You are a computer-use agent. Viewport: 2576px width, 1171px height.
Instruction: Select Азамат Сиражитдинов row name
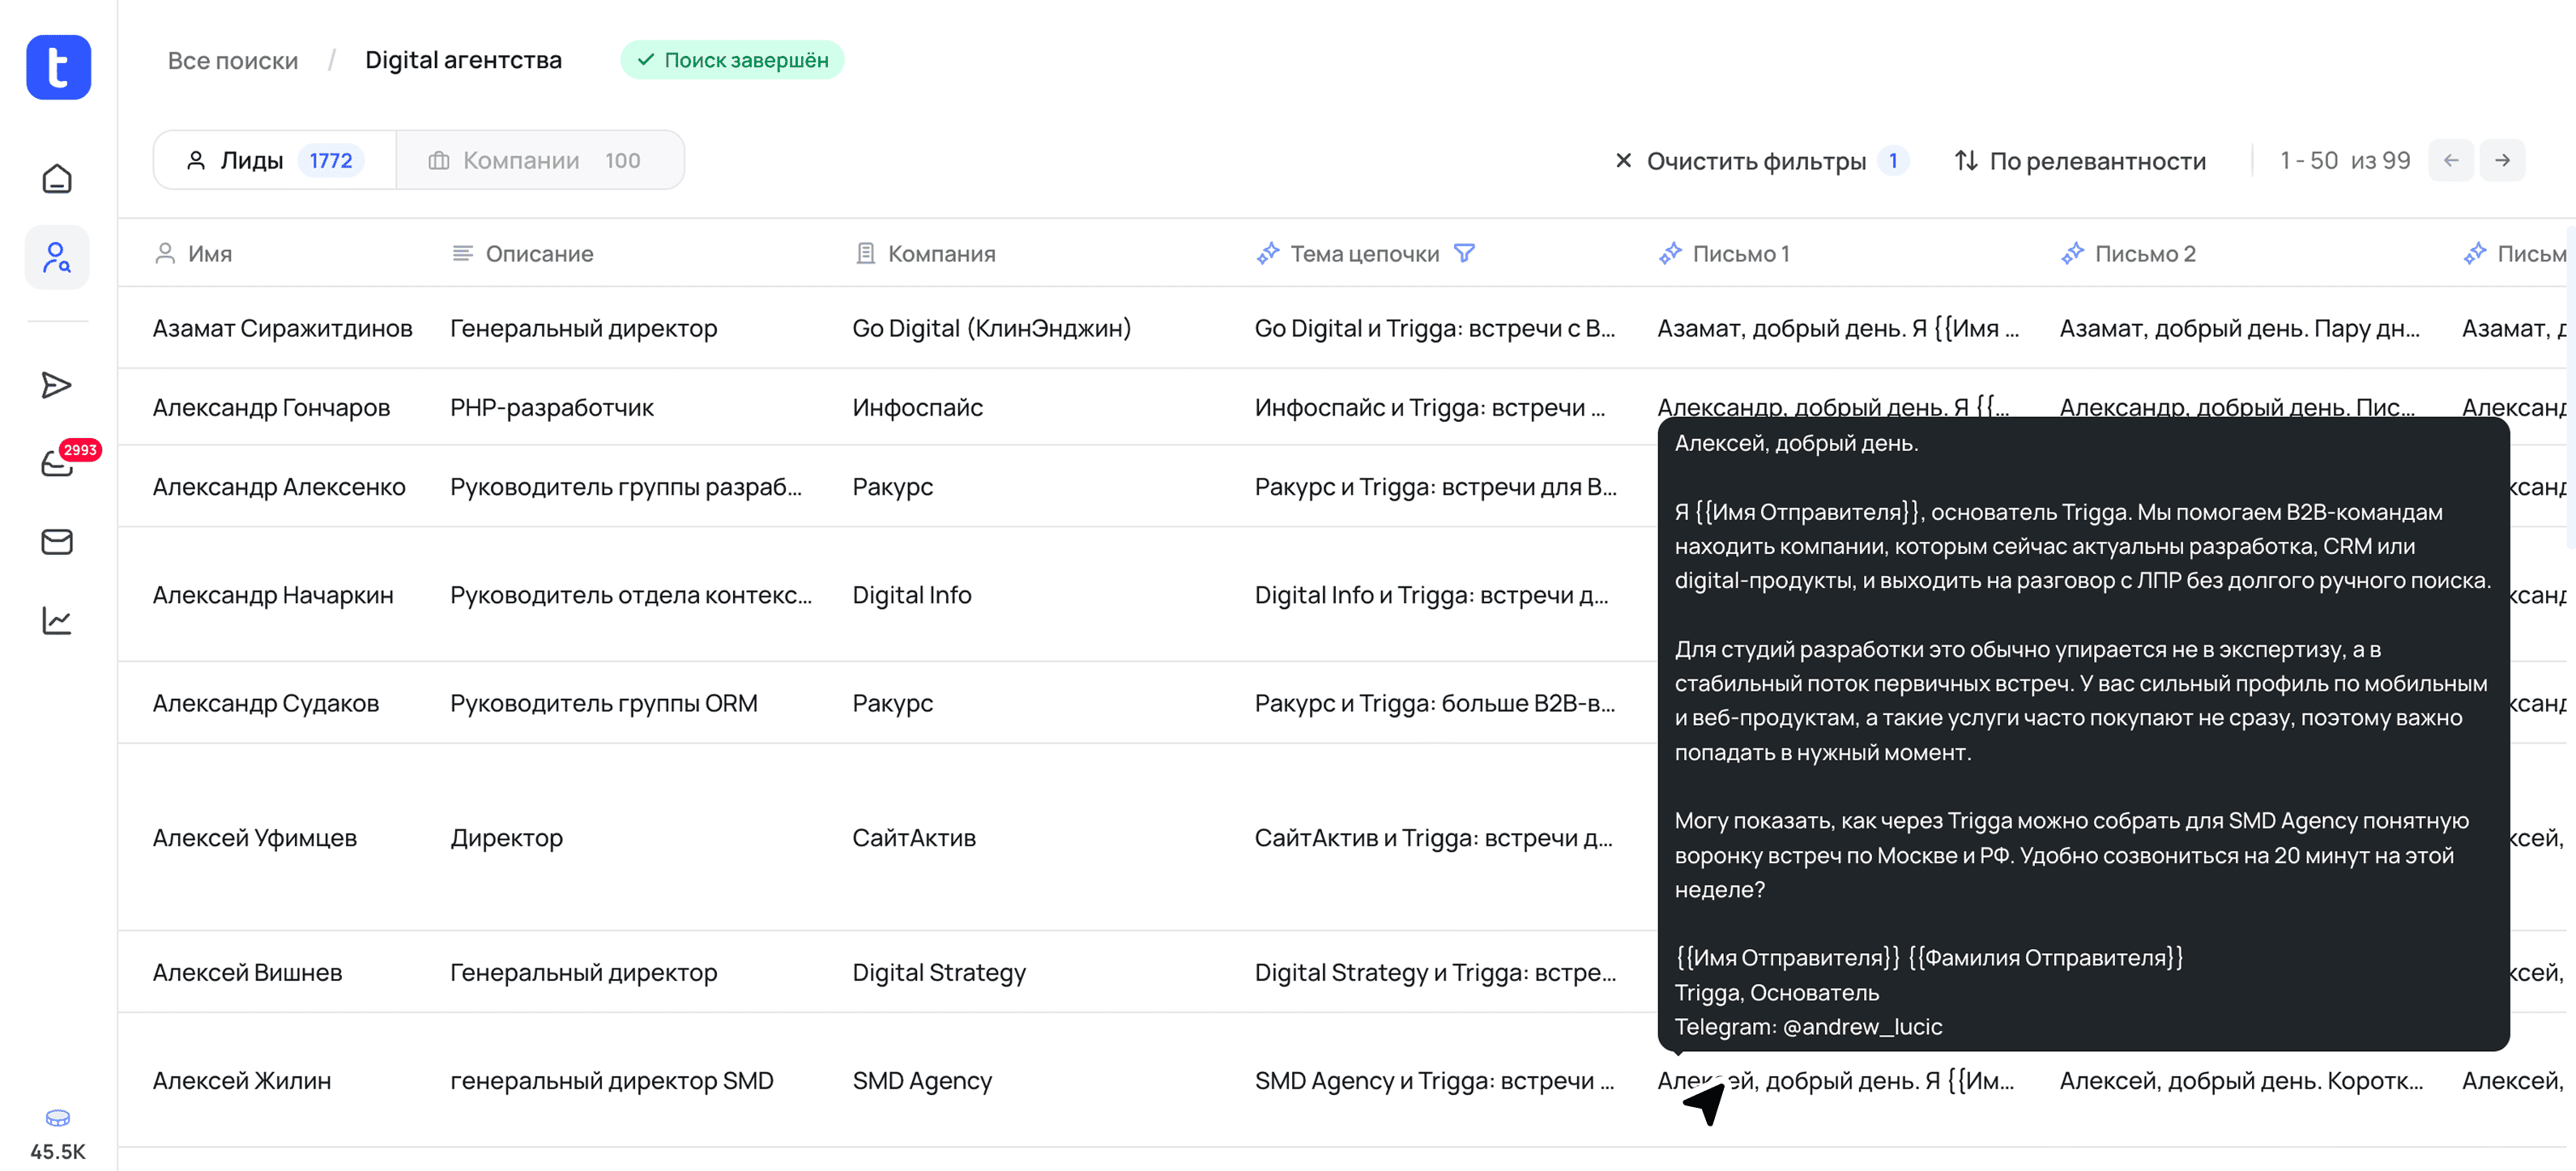coord(282,329)
